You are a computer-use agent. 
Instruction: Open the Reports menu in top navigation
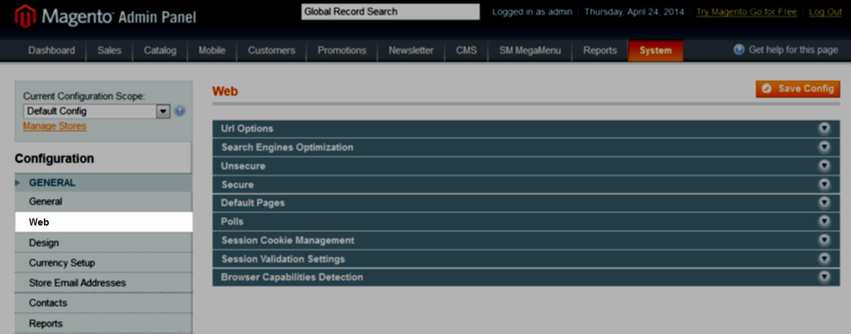point(600,50)
